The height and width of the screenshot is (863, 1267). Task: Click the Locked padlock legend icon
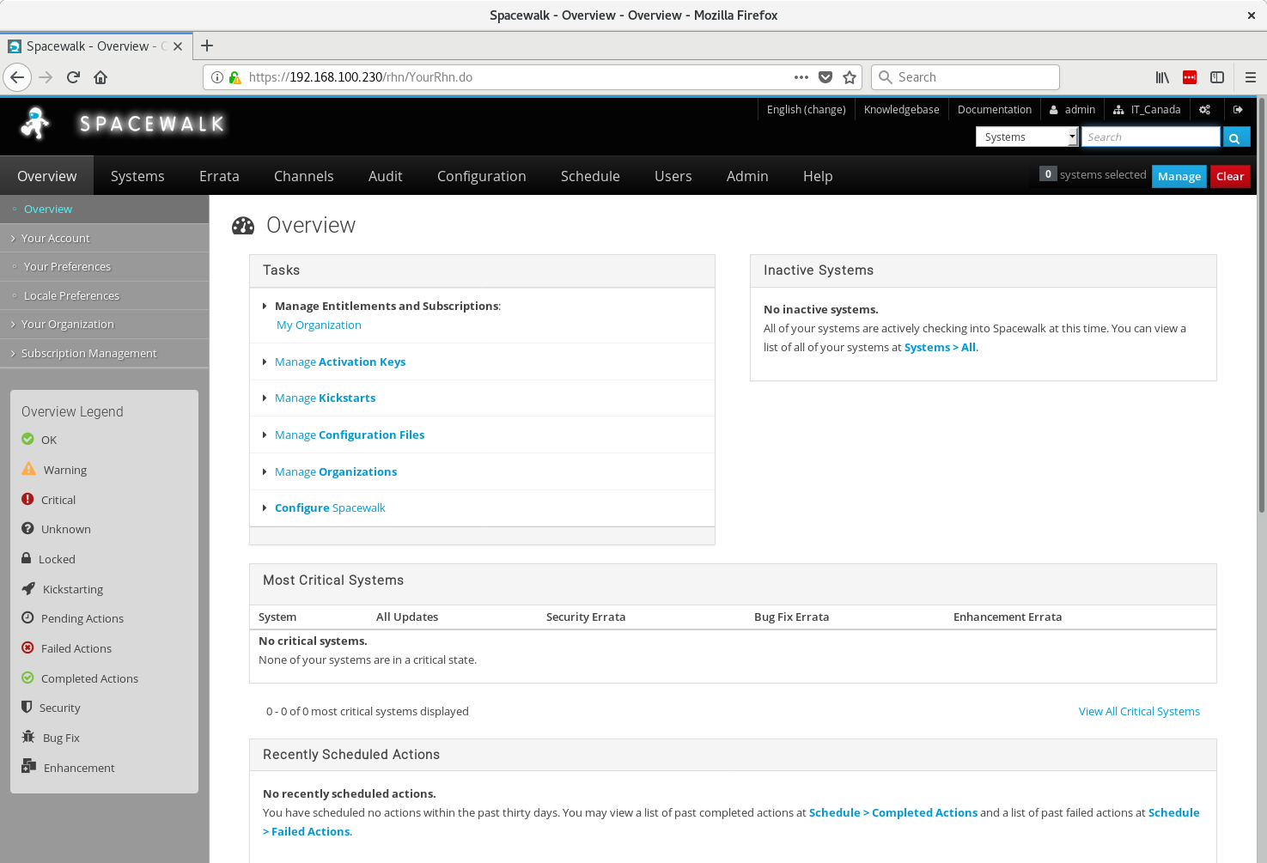pyautogui.click(x=27, y=558)
